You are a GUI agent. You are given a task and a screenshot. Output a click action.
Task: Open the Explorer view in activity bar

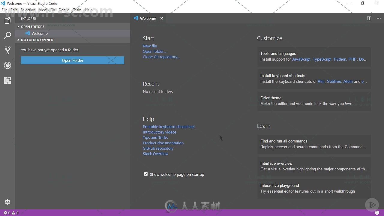(7, 20)
